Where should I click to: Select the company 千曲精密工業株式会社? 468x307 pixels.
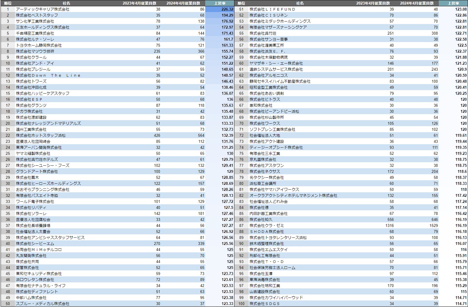click(x=35, y=33)
